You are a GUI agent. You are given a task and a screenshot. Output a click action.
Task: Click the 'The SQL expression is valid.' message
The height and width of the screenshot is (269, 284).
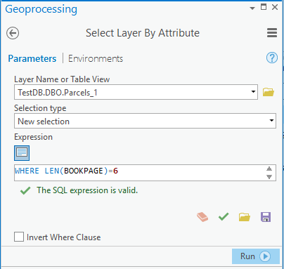87,190
